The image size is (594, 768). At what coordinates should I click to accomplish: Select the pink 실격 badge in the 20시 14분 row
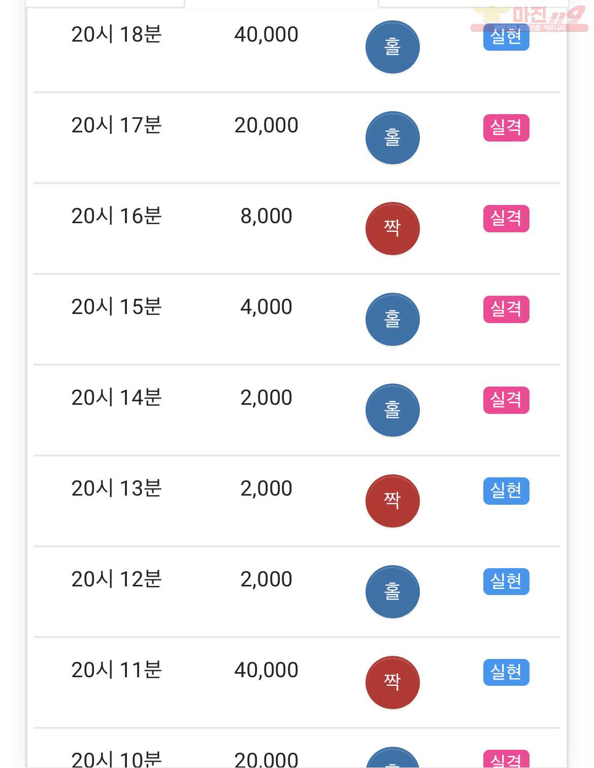click(506, 400)
